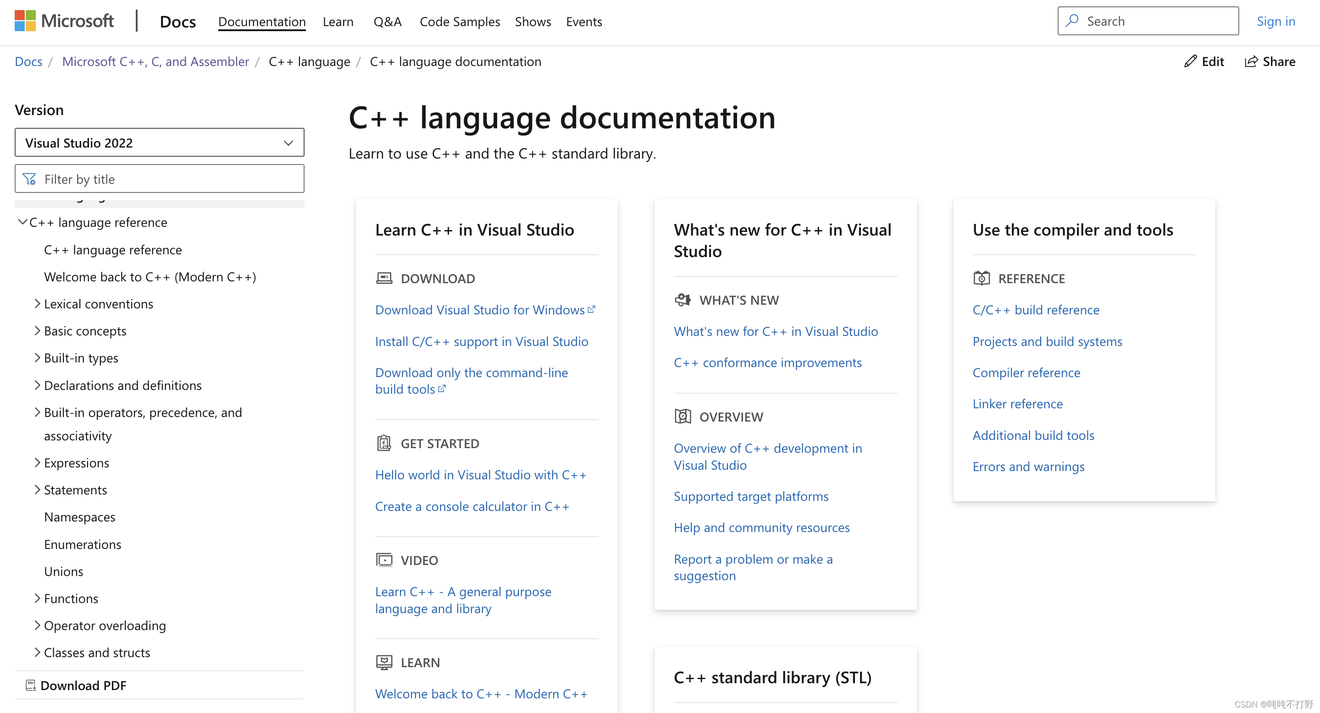Click the Microsoft logo

pyautogui.click(x=64, y=21)
